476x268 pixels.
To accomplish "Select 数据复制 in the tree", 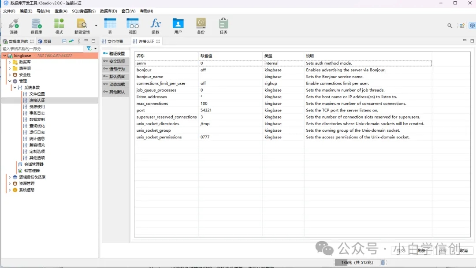I will point(37,119).
